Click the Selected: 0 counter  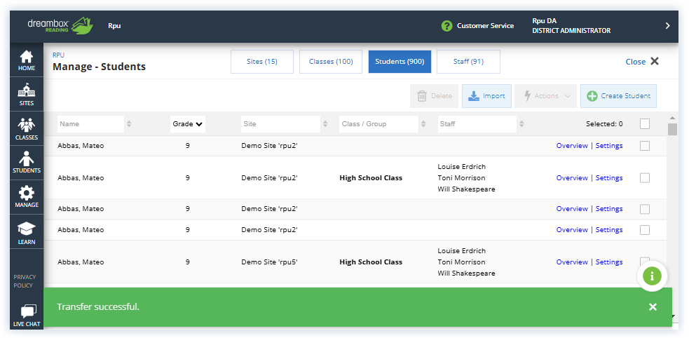tap(604, 124)
